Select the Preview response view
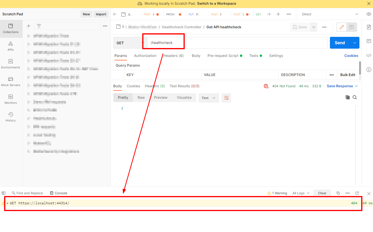Viewport: 373px width, 232px height. click(x=161, y=98)
